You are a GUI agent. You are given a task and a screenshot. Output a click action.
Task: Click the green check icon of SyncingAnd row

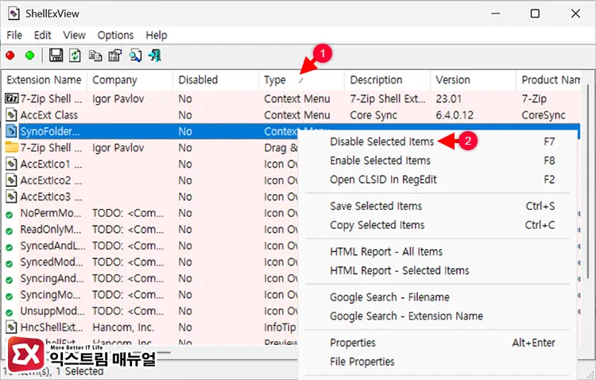9,280
